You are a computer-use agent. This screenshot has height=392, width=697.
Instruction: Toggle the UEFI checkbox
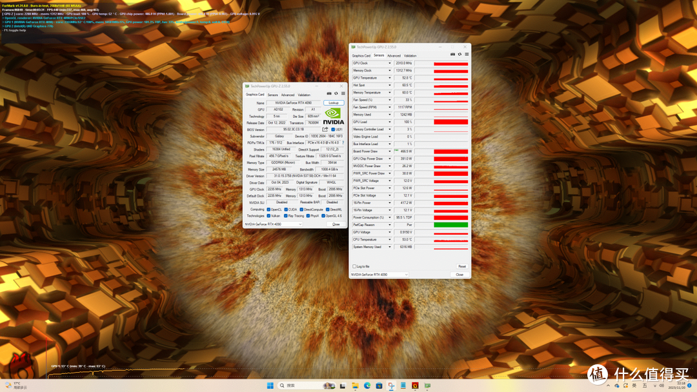coord(333,130)
